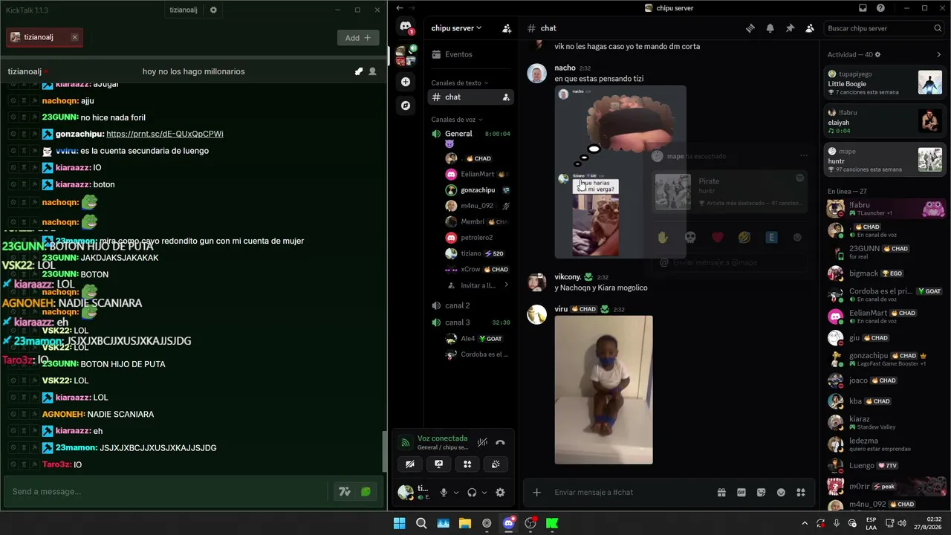The image size is (951, 535).
Task: Open Discord inbox icon
Action: pos(863,8)
